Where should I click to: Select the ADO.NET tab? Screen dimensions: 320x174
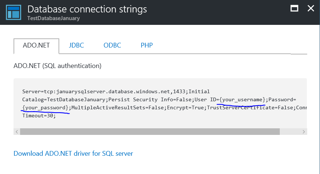36,45
